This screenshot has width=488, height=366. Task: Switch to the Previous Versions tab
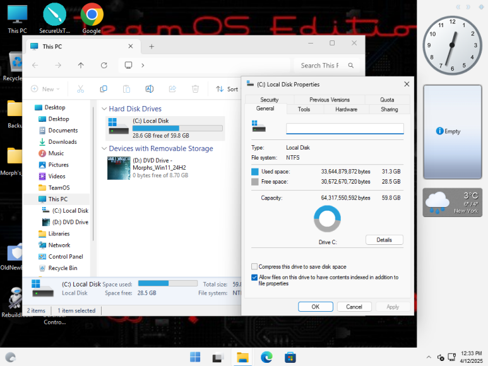[x=330, y=100]
